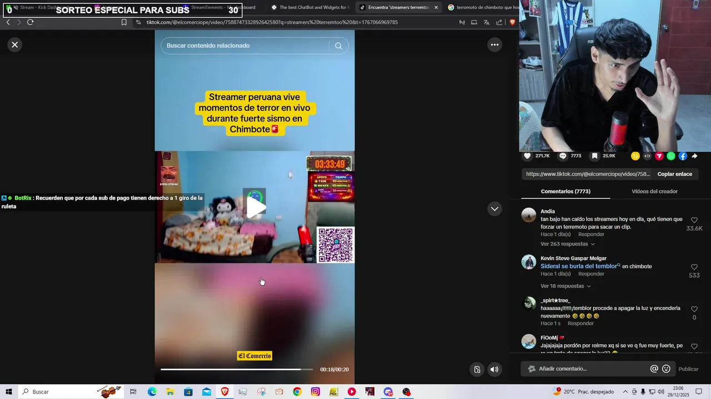Go back in browser history
The image size is (711, 399).
pyautogui.click(x=8, y=22)
